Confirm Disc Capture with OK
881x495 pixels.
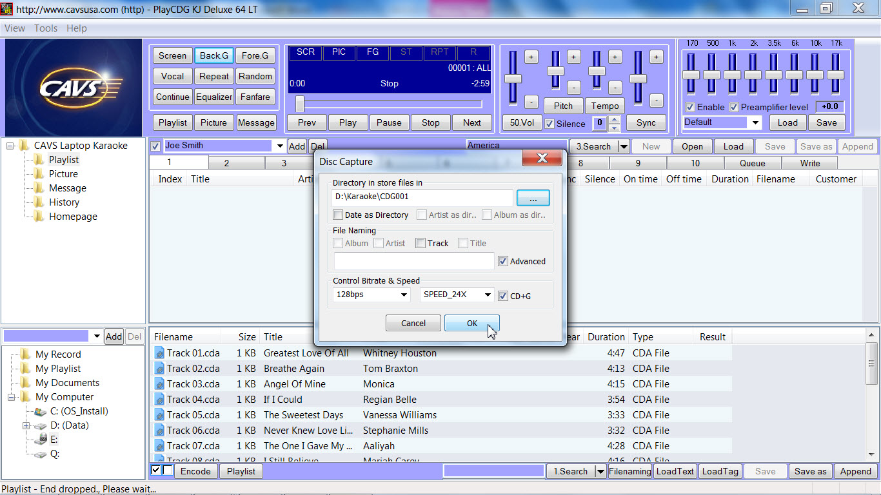point(472,323)
